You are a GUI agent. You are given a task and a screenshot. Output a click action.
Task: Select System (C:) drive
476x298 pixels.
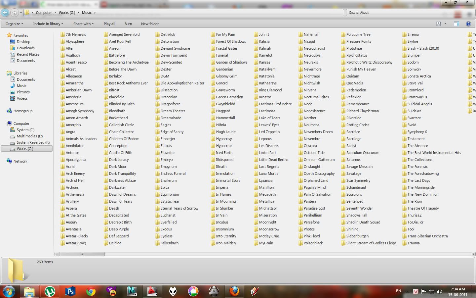click(25, 130)
